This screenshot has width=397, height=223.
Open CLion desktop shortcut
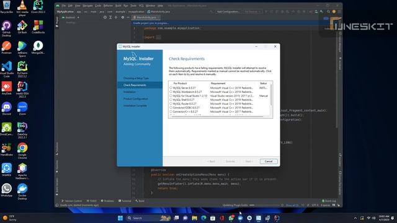38,7
